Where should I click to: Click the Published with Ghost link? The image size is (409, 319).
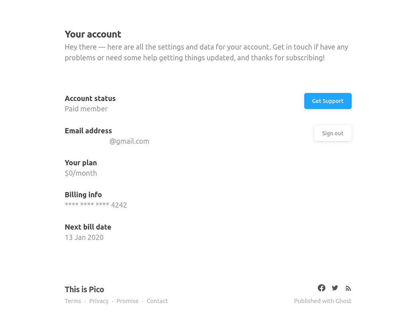coord(322,301)
